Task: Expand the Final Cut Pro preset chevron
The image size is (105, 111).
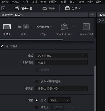Action: click(x=74, y=27)
